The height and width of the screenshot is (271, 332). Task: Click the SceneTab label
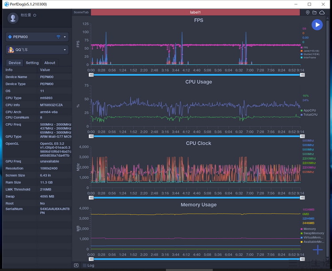[81, 12]
